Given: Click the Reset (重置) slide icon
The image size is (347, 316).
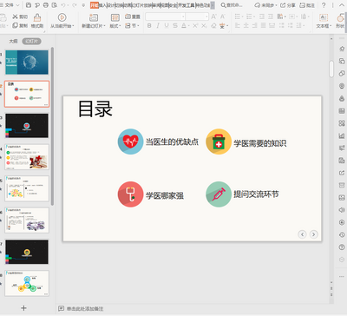Looking at the screenshot, I should [x=128, y=16].
